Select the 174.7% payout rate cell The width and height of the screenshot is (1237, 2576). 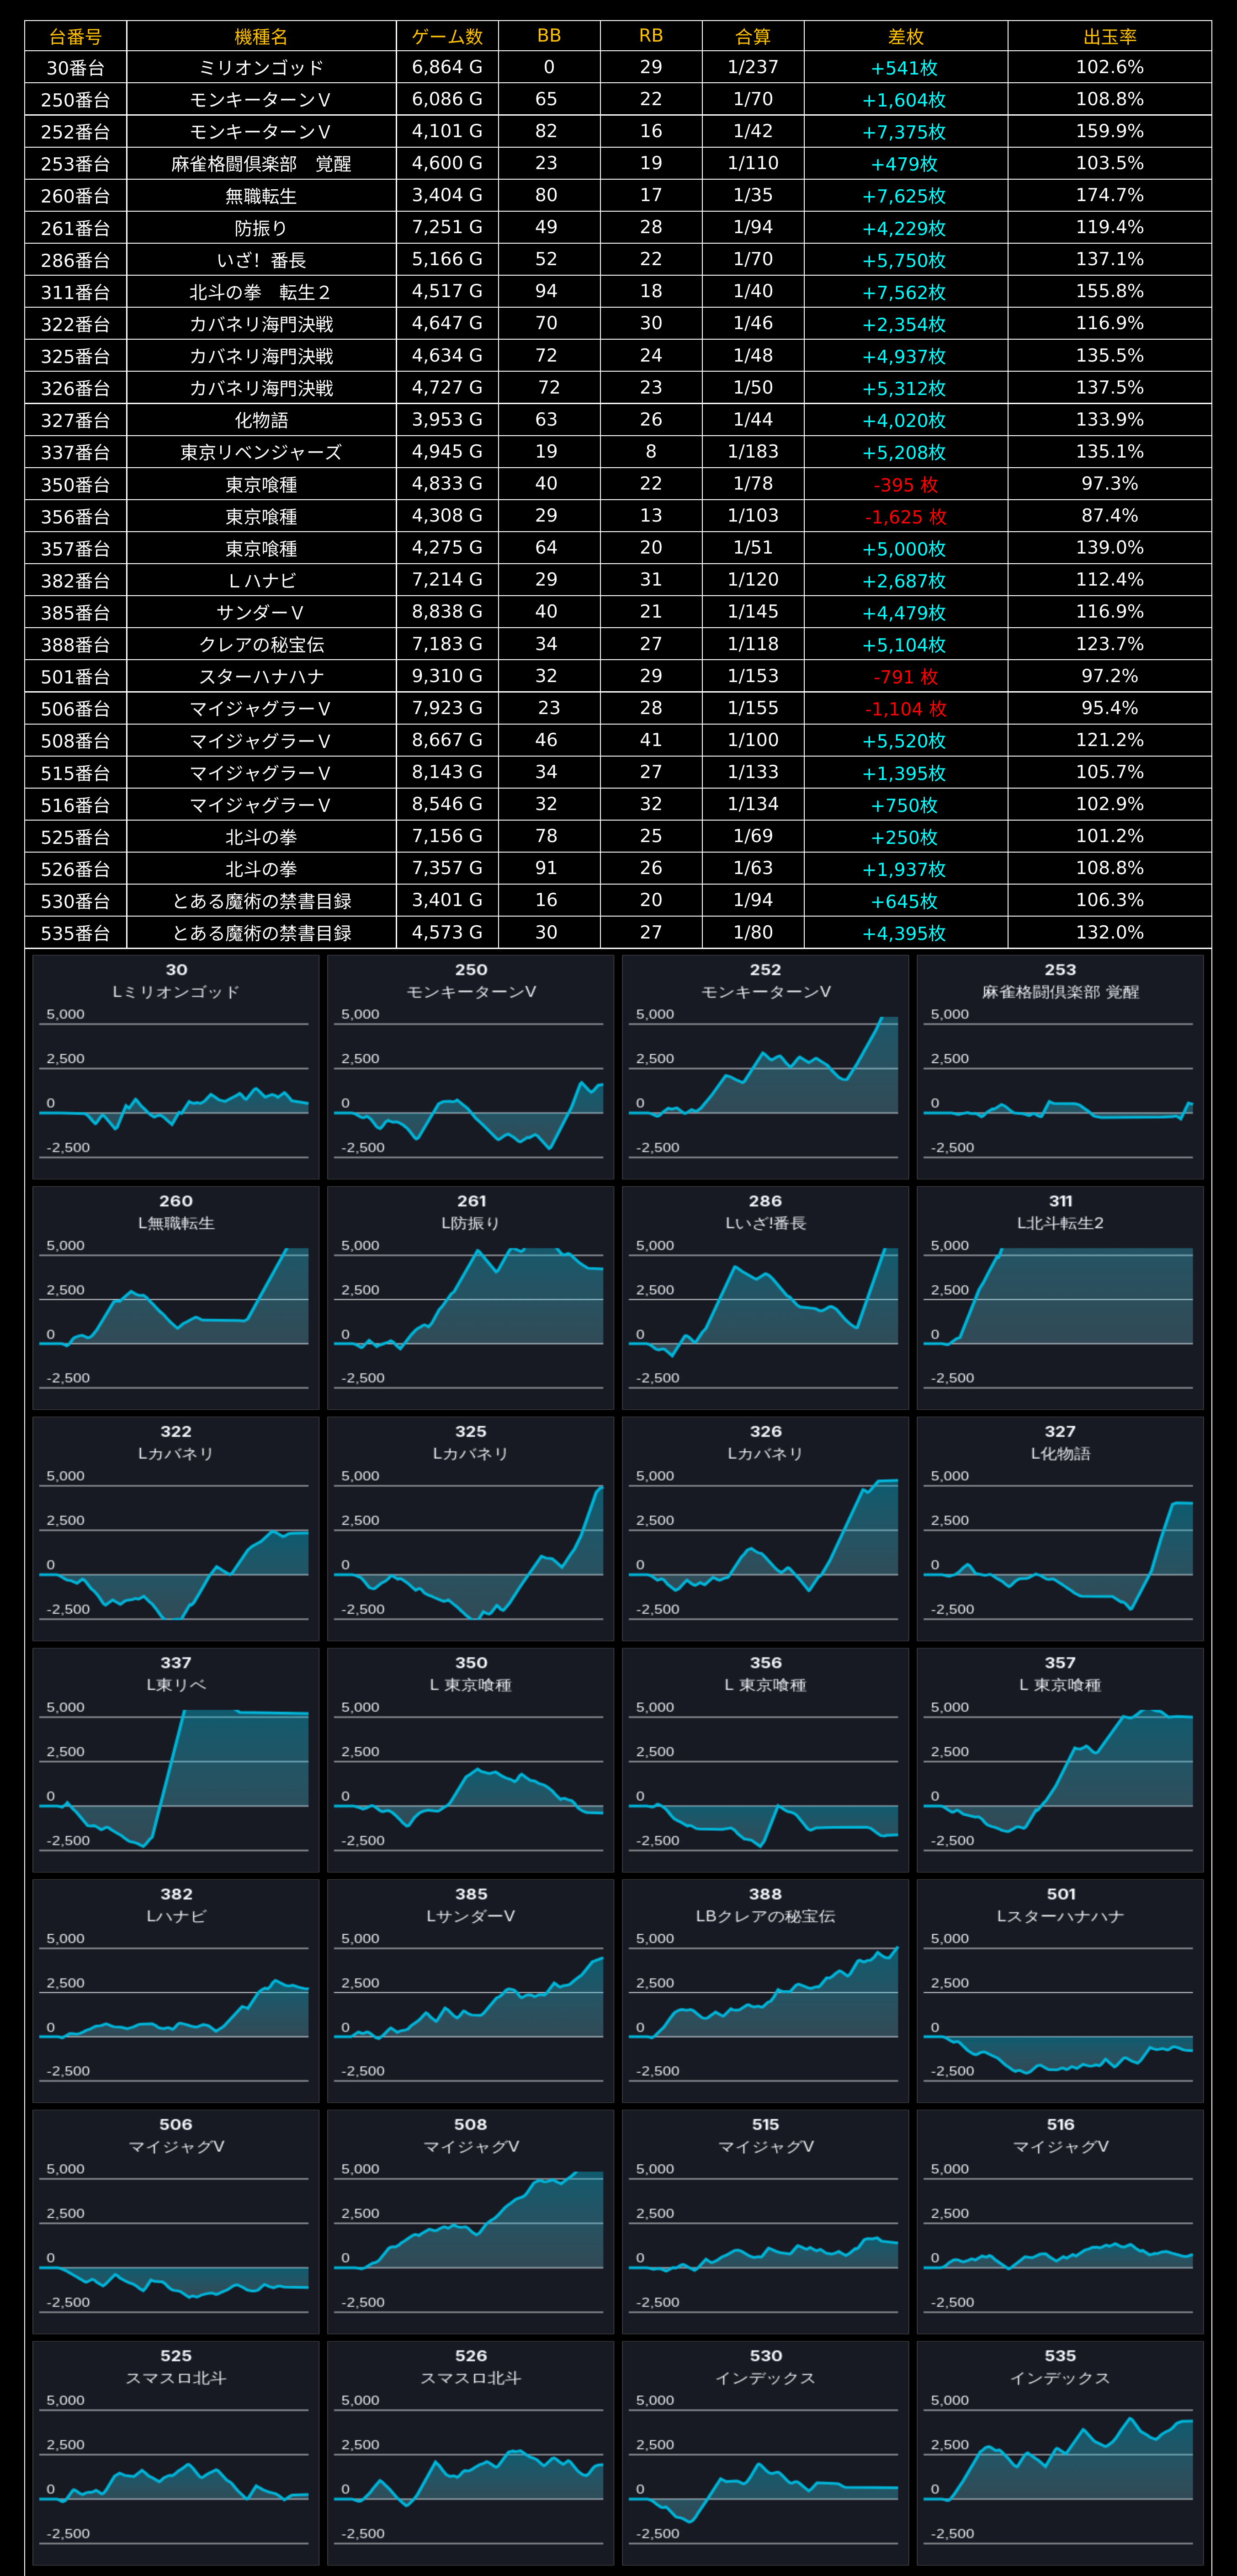[x=1110, y=196]
